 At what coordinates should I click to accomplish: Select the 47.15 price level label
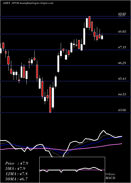(x=122, y=47)
